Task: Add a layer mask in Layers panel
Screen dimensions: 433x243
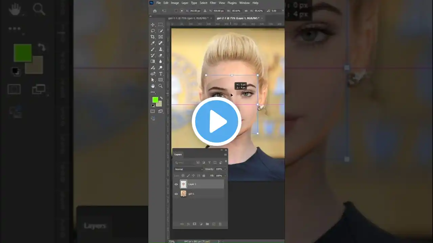Action: 195,224
